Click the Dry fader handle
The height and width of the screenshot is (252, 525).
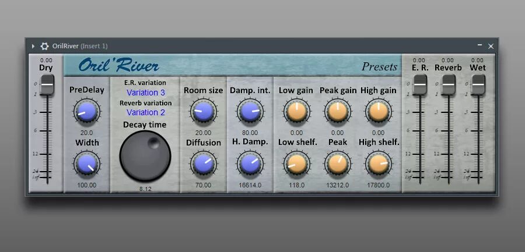47,84
